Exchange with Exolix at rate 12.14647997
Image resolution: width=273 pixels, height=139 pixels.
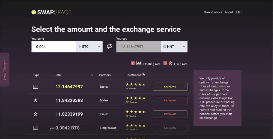click(x=170, y=87)
